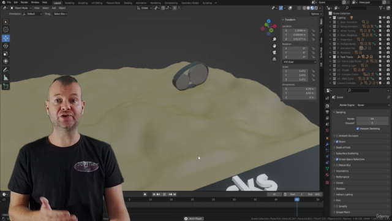
Task: Select the Measure tool
Action: (6, 78)
